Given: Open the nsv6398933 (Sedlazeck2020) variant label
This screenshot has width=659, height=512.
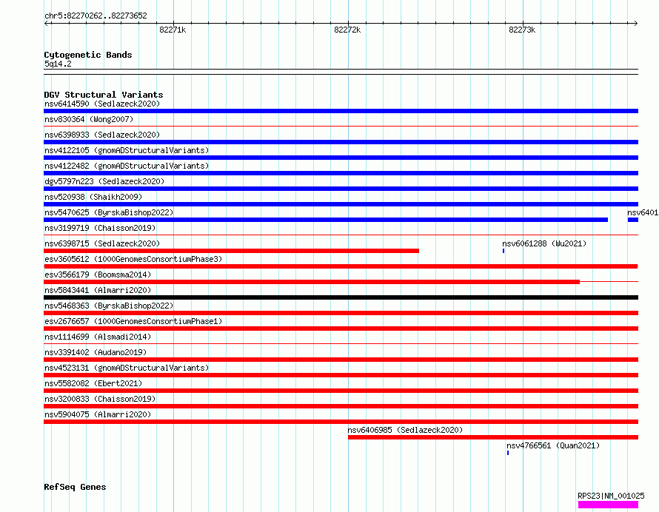Looking at the screenshot, I should tap(102, 135).
